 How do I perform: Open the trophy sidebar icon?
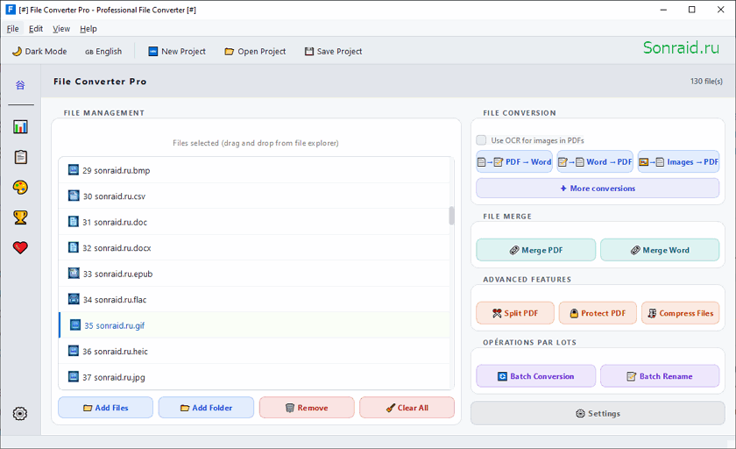pos(20,217)
